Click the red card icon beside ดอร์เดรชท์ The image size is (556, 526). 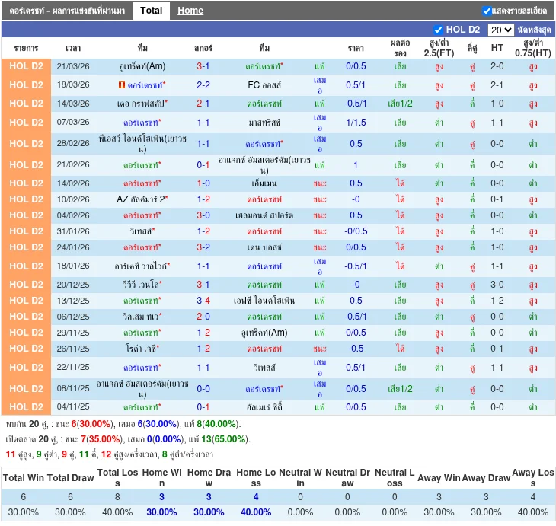click(123, 85)
